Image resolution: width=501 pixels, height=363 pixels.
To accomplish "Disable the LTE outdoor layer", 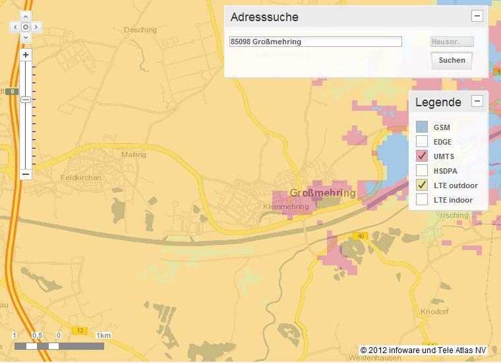I will 422,185.
